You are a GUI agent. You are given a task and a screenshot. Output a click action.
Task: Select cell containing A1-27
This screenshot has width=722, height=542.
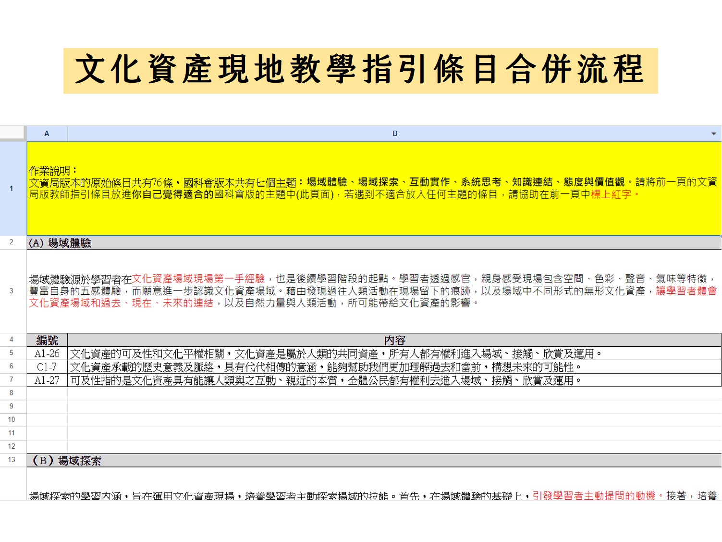pos(47,380)
